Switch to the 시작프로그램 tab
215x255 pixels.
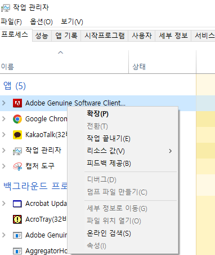click(x=105, y=36)
